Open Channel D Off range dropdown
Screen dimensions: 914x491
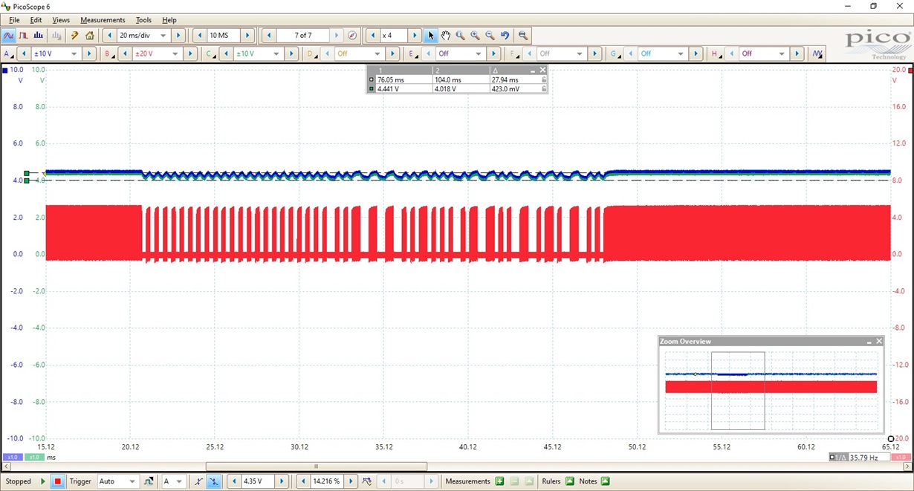pyautogui.click(x=377, y=53)
